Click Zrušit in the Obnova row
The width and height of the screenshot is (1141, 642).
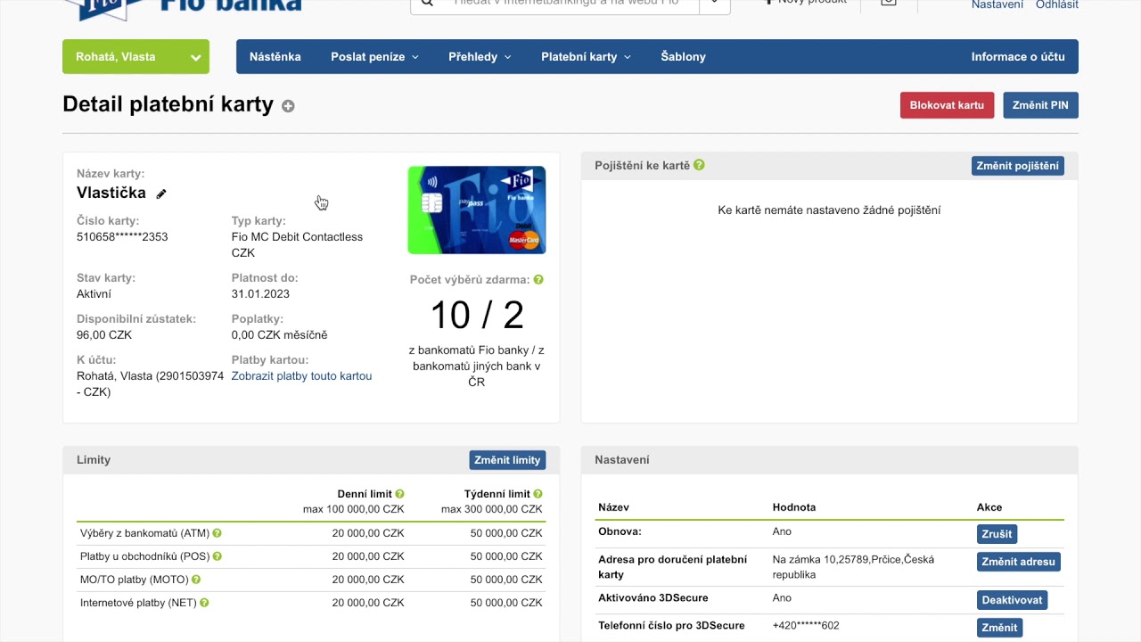click(997, 534)
